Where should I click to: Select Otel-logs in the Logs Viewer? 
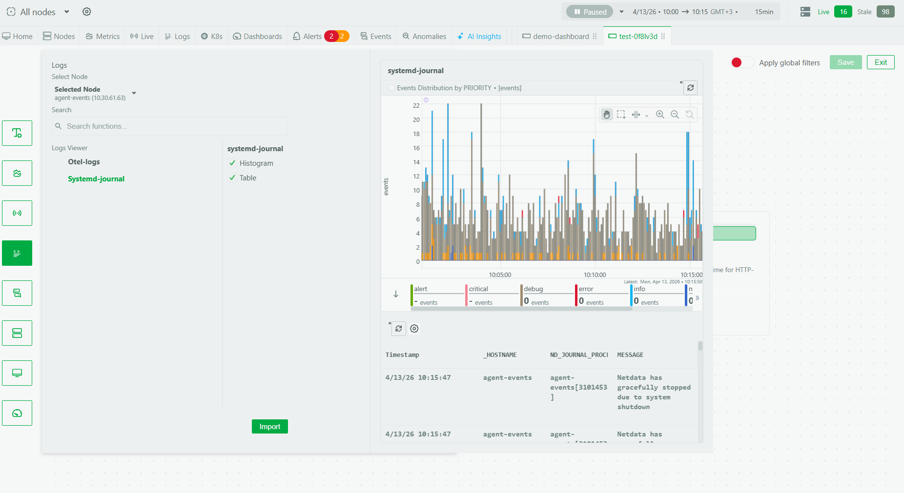[83, 161]
